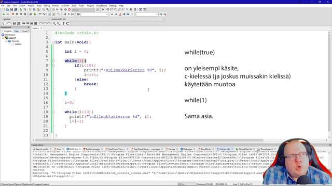Open the Search results log tab
Image resolution: width=332 pixels, height=186 pixels.
click(42, 149)
